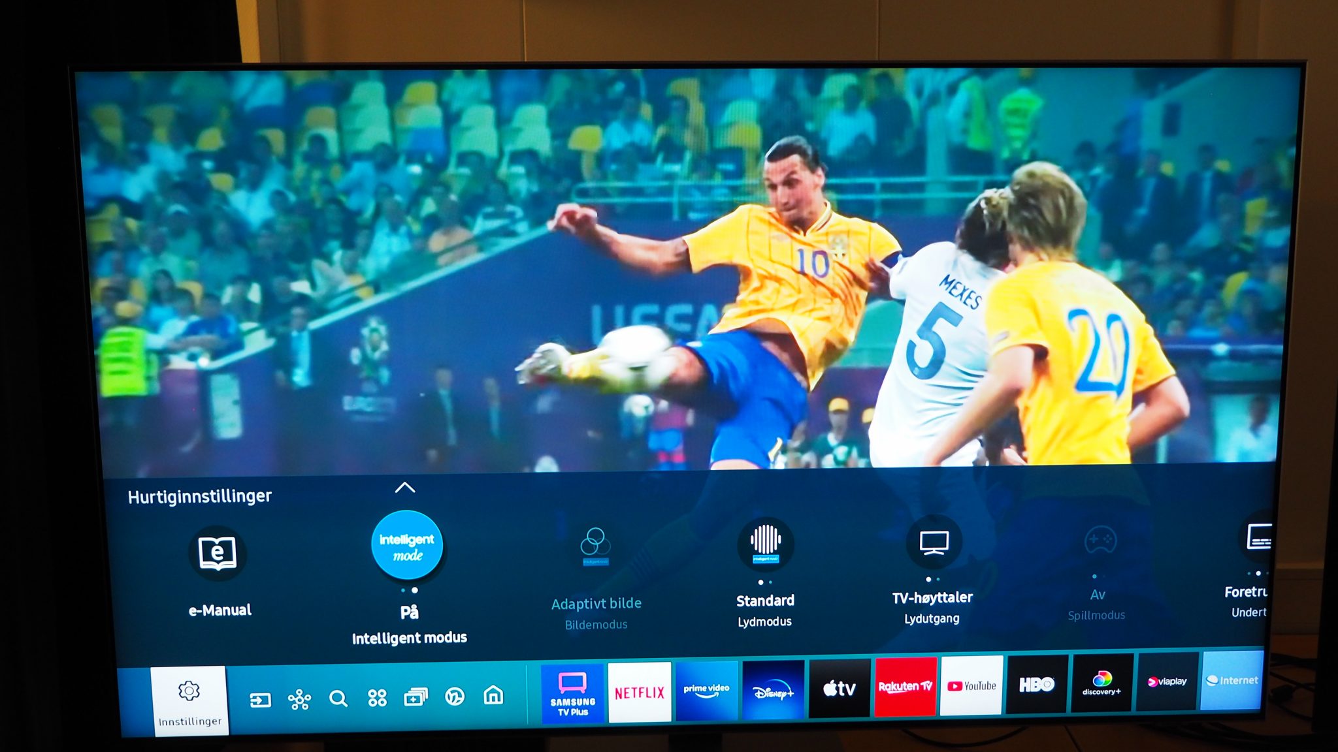Open the YouTube app

tap(971, 685)
